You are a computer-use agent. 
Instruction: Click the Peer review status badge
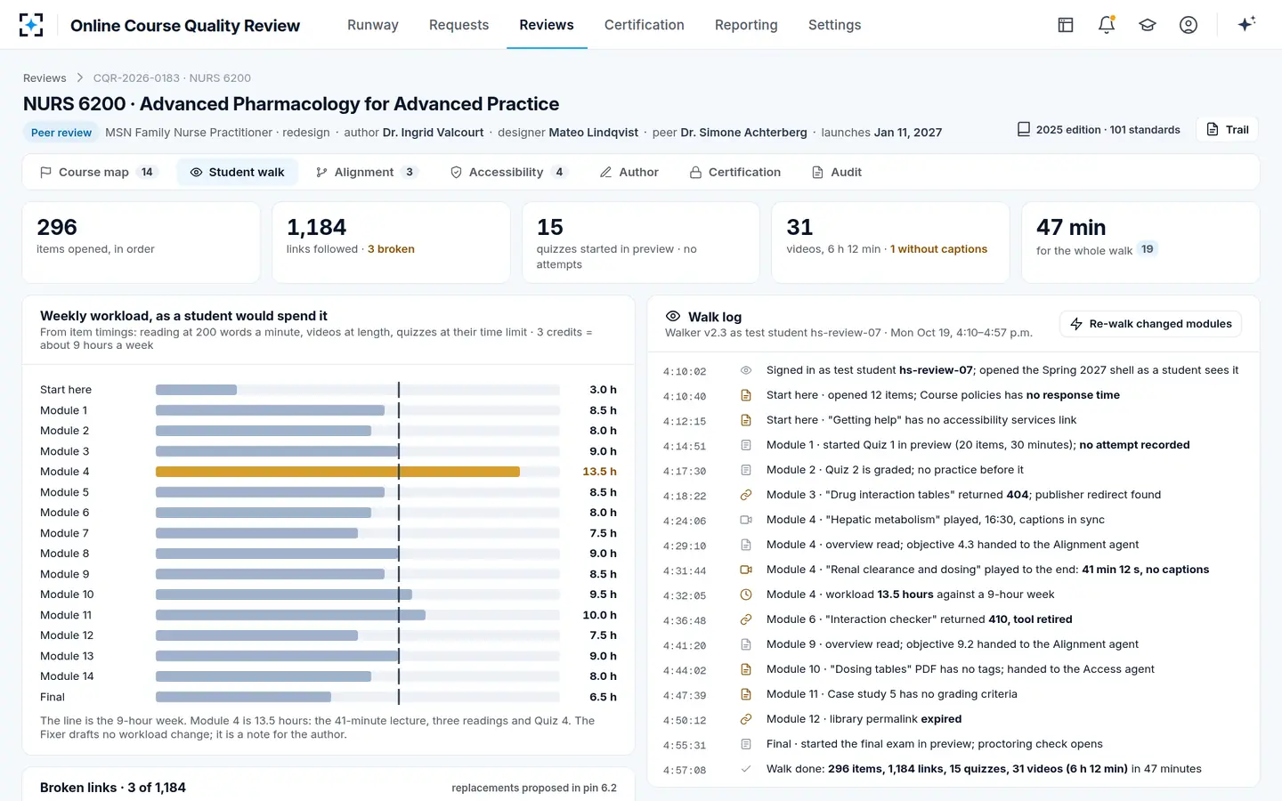point(61,133)
